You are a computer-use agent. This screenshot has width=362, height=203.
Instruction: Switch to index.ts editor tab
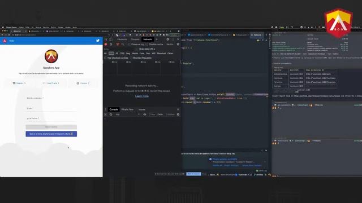tap(257, 35)
